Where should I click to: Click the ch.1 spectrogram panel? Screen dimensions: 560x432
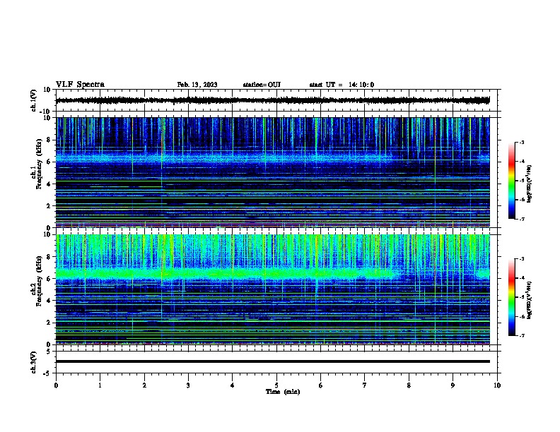pyautogui.click(x=273, y=172)
